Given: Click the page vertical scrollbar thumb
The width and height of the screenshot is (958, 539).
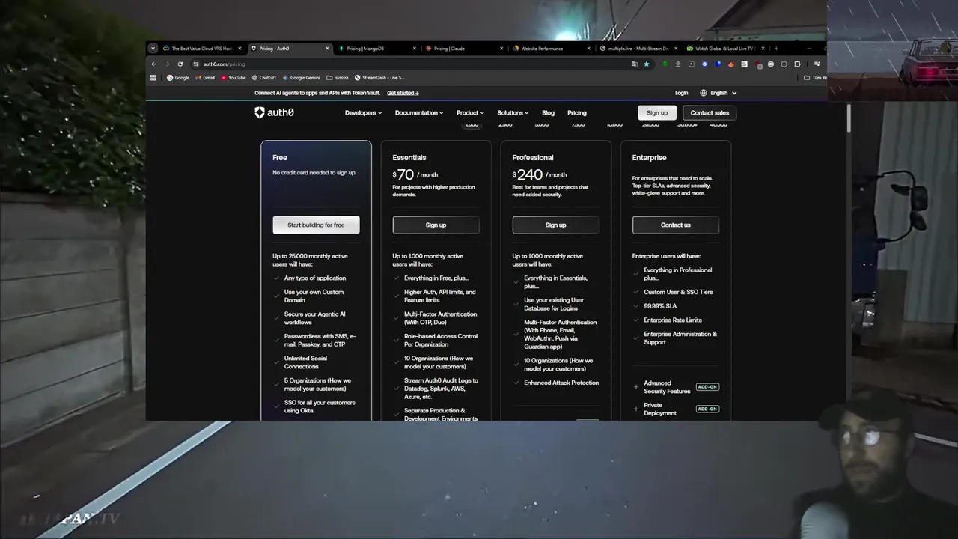Looking at the screenshot, I should coord(849,118).
